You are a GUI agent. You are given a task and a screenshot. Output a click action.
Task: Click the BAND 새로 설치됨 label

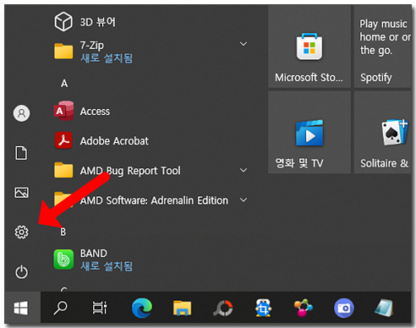(107, 266)
